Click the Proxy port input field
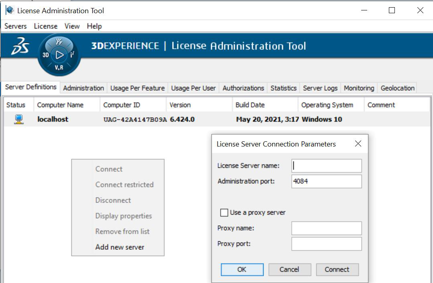This screenshot has height=283, width=433. 326,244
